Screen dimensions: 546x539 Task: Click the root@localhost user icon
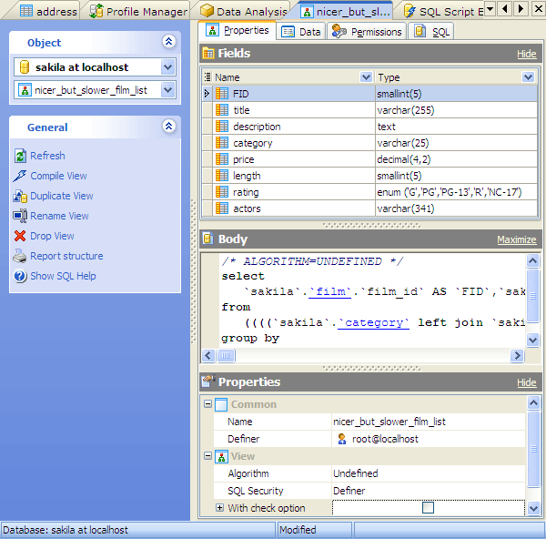pyautogui.click(x=342, y=439)
